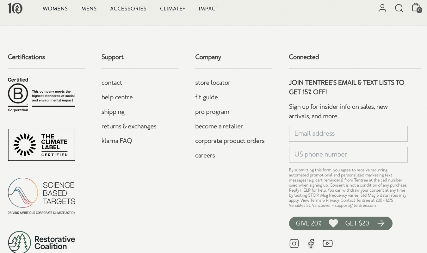Viewport: 427px width, 253px height.
Task: Open become a retailer link
Action: coord(219,126)
